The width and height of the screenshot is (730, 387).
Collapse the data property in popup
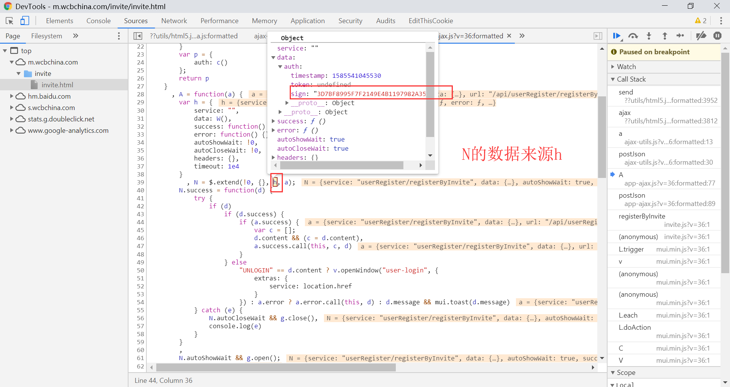[273, 58]
